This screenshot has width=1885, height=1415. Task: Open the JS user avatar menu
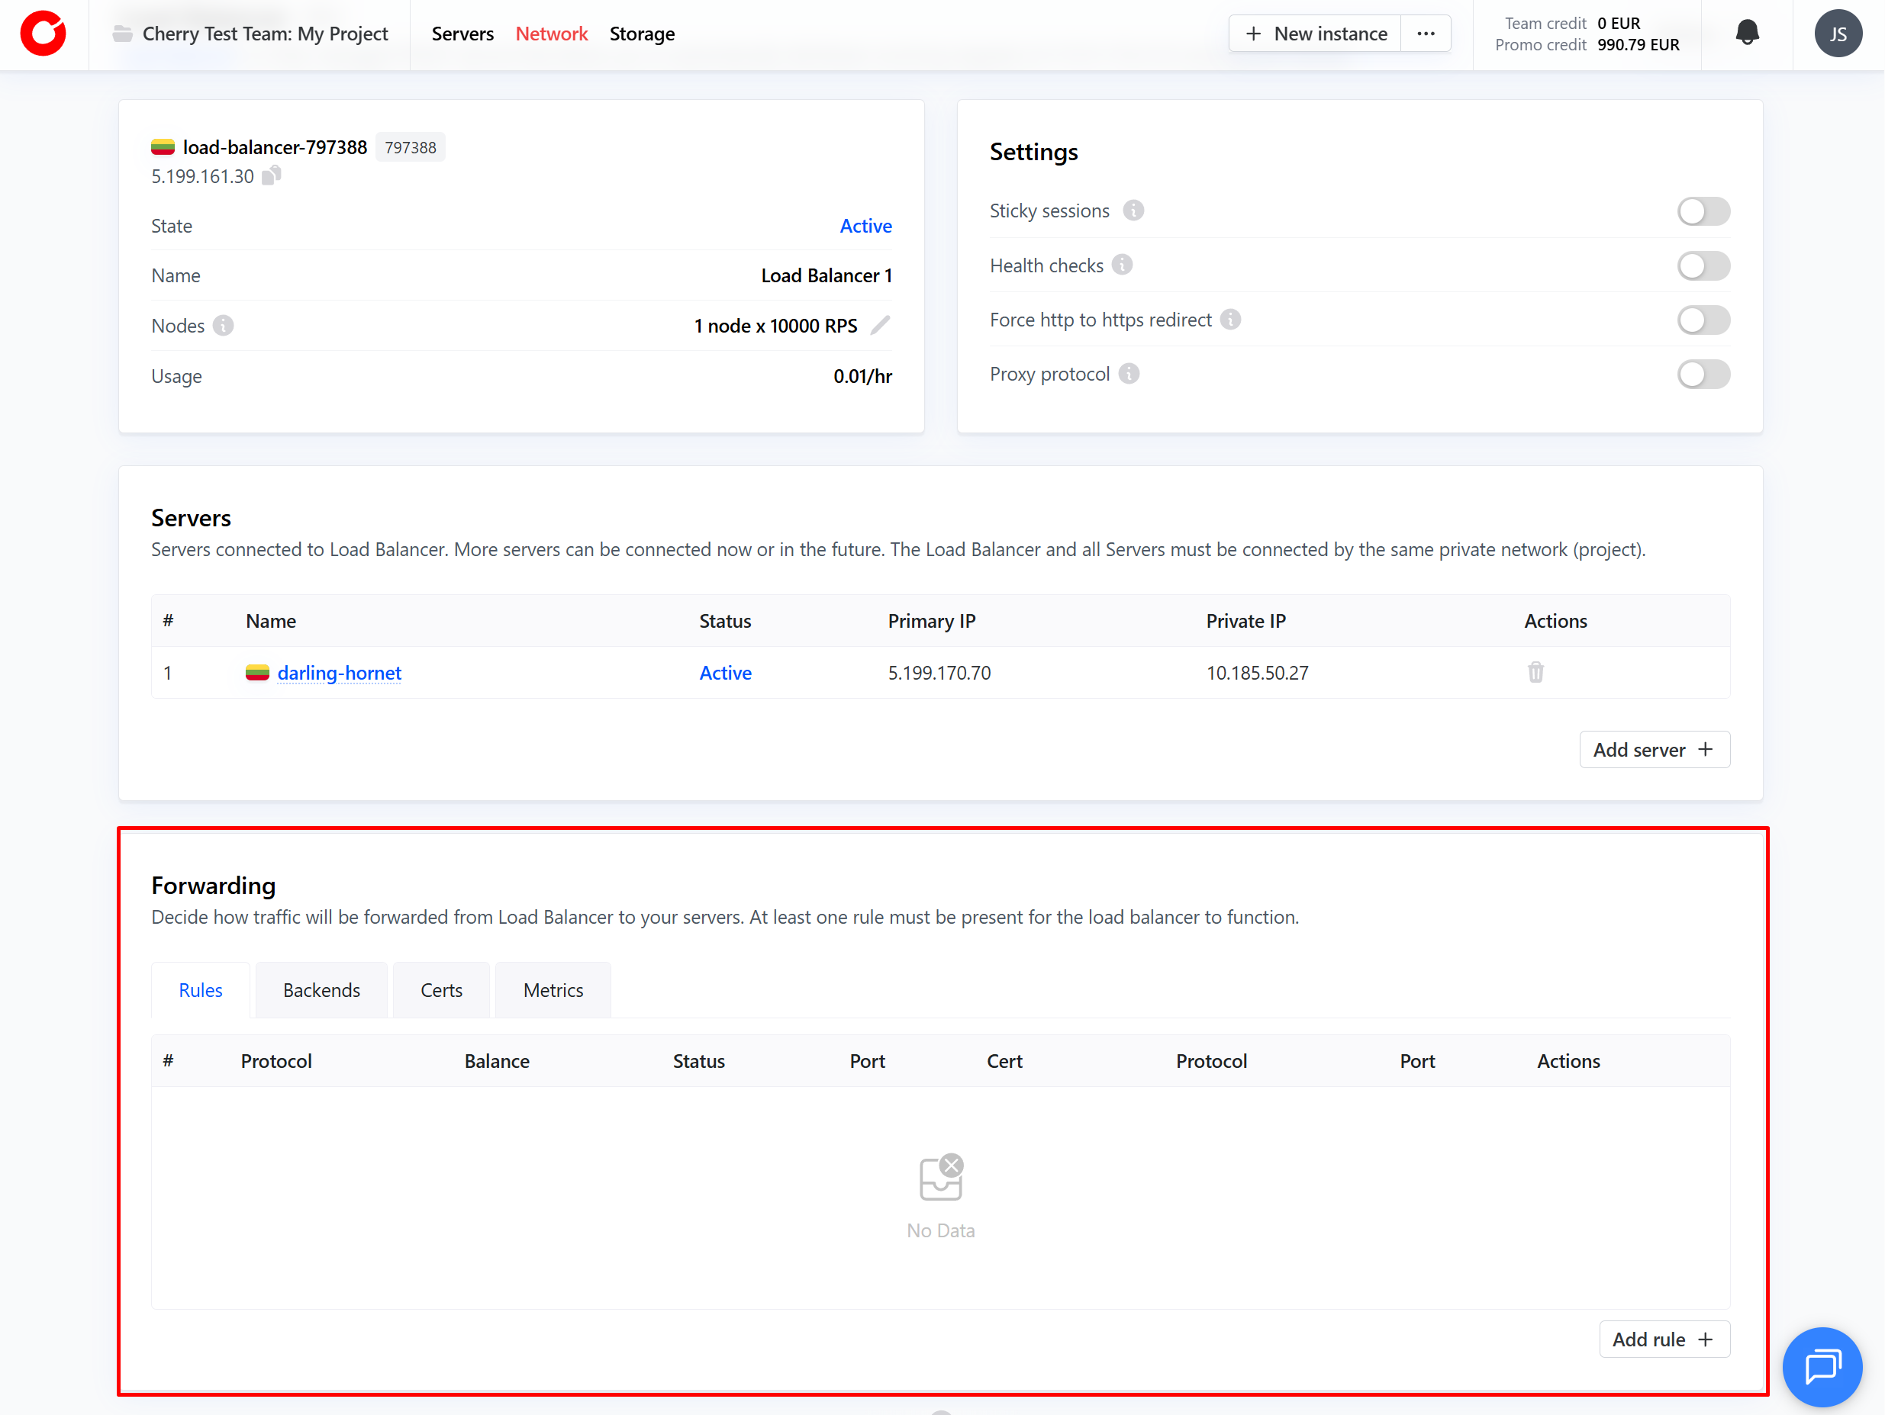[1838, 34]
